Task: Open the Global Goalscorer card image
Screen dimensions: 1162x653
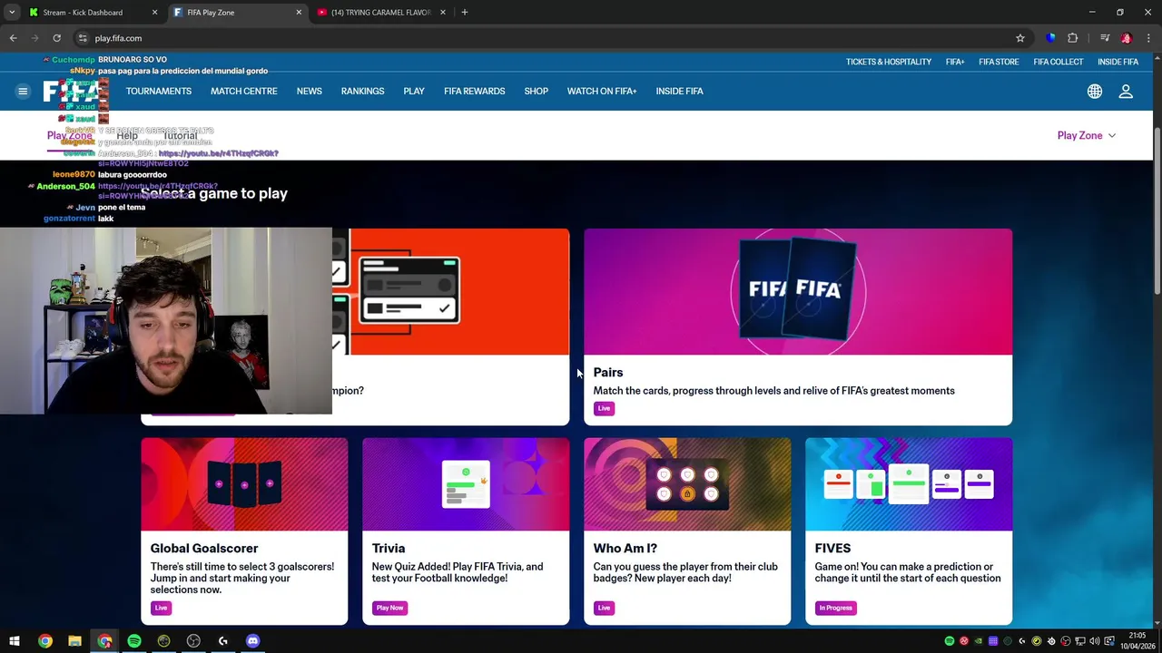Action: [x=244, y=484]
